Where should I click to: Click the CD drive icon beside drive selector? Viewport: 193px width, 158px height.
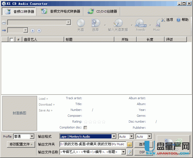click(x=4, y=23)
